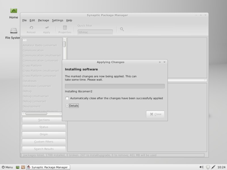Close the Synaptic Package Manager window

205,15
